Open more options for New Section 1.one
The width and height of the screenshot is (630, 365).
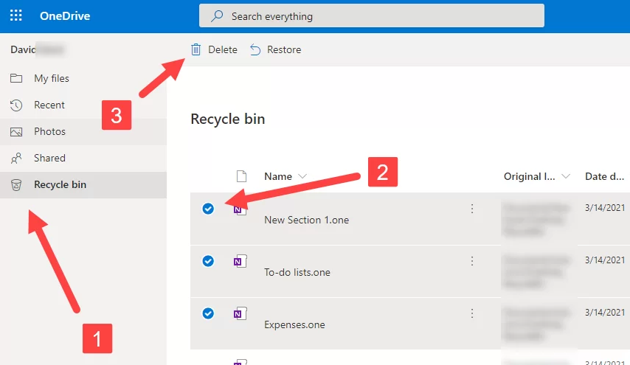click(x=472, y=209)
